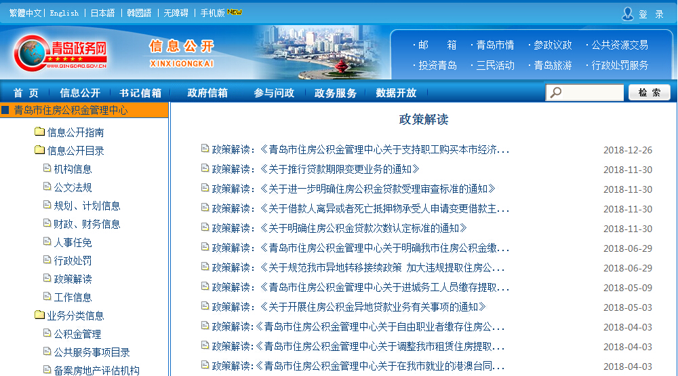The width and height of the screenshot is (678, 376).
Task: Switch language to English
Action: coord(64,13)
